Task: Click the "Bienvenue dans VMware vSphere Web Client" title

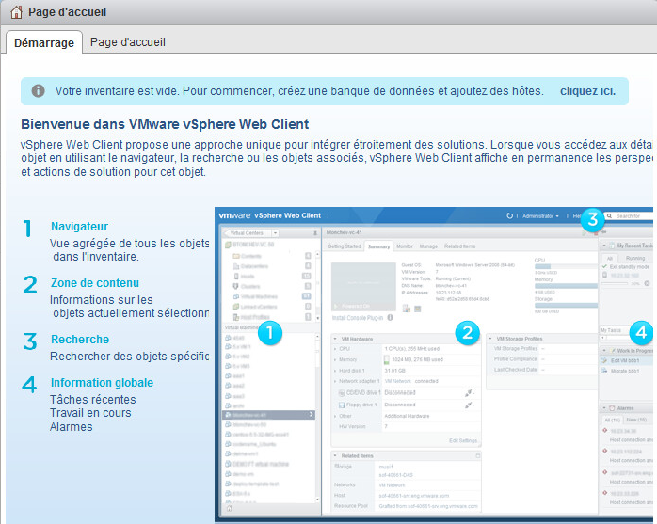Action: coord(165,124)
